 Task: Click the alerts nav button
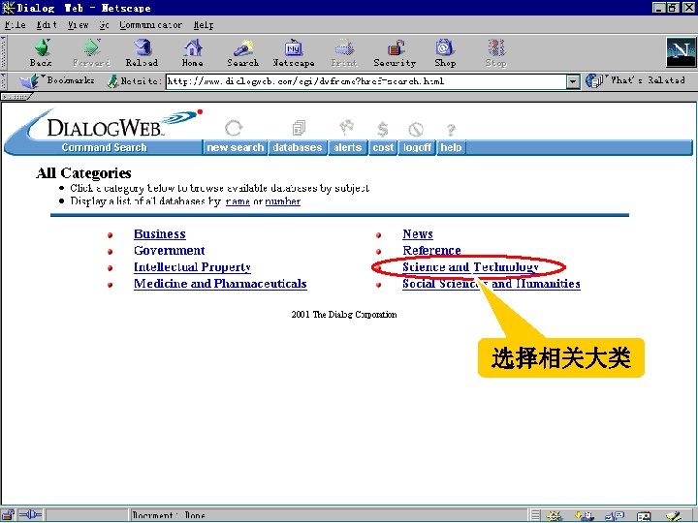click(348, 147)
